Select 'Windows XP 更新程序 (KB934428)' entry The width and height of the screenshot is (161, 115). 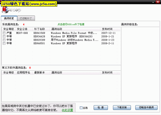point(72,37)
